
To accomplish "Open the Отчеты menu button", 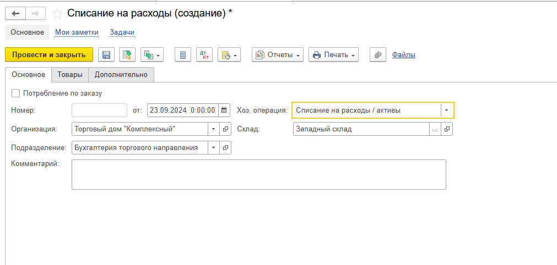I will point(278,54).
